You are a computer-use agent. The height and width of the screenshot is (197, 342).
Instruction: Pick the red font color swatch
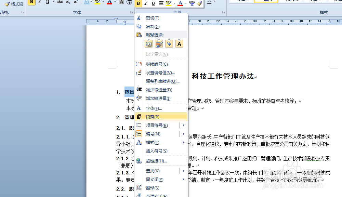[180, 5]
